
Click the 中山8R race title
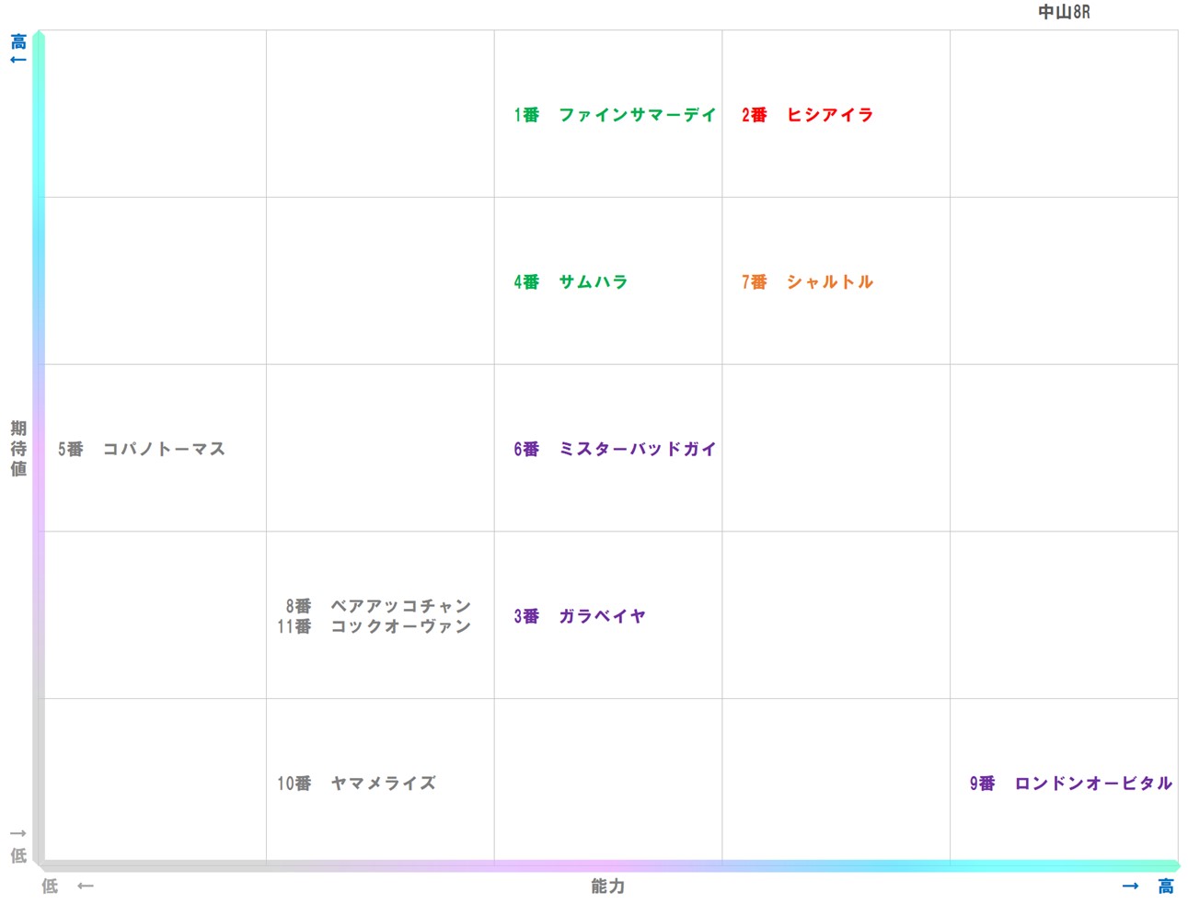tap(1063, 12)
